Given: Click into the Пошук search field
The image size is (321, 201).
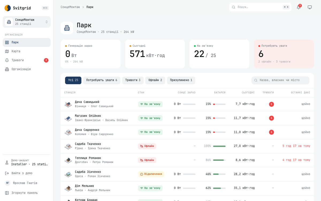Looking at the screenshot, I should (260, 7).
